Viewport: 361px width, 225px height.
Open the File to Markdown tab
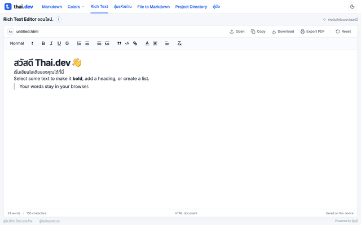point(153,7)
